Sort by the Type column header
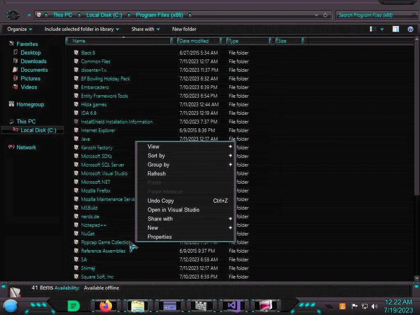The width and height of the screenshot is (420, 315). coord(248,41)
